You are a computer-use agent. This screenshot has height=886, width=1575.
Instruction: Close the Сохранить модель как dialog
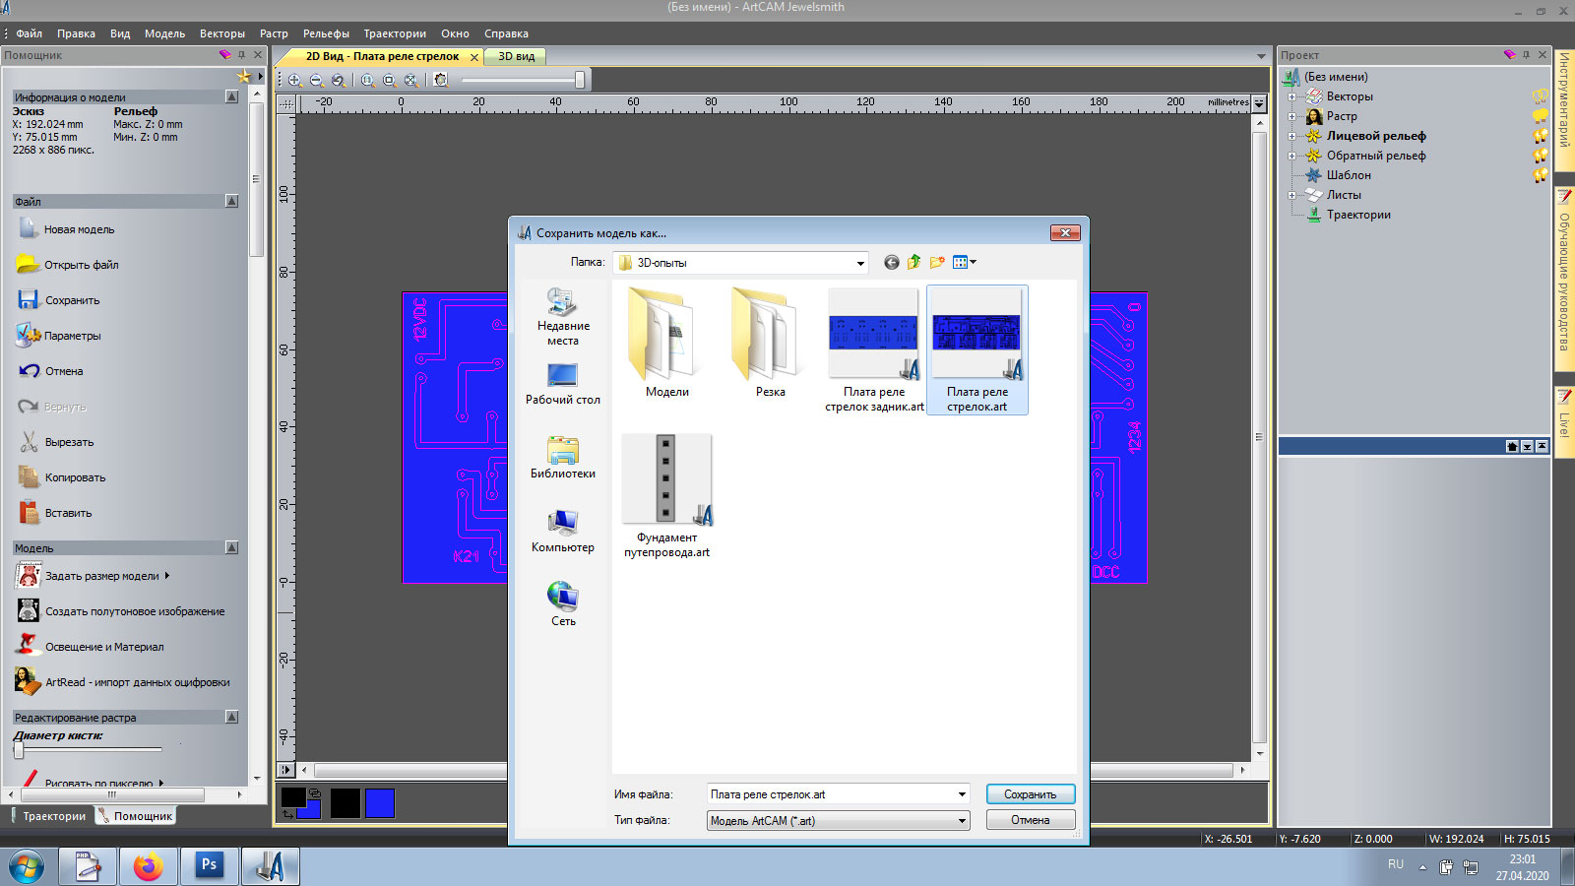click(x=1065, y=233)
